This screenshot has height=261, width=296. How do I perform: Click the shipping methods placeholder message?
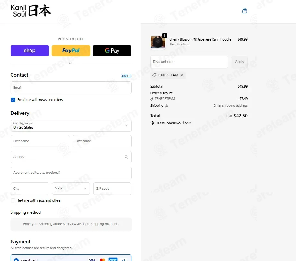[x=71, y=224]
